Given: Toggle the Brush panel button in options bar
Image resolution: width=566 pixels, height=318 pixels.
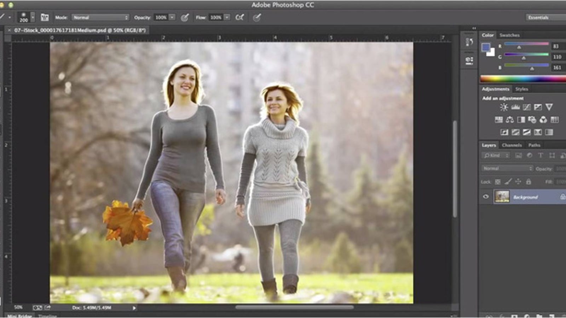Looking at the screenshot, I should click(45, 17).
